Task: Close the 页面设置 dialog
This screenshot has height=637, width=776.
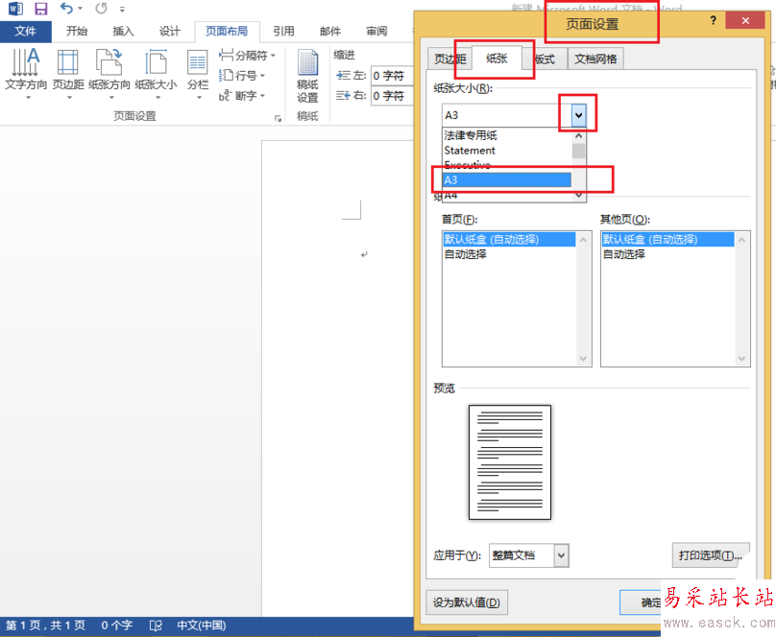Action: click(745, 21)
